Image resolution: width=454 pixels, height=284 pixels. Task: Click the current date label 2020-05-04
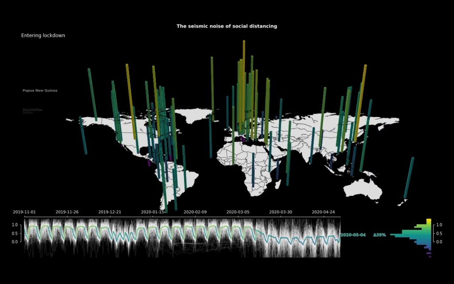pos(353,235)
